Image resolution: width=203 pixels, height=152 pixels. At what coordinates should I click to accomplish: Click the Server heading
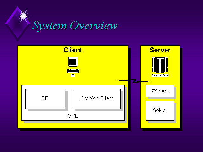point(160,50)
